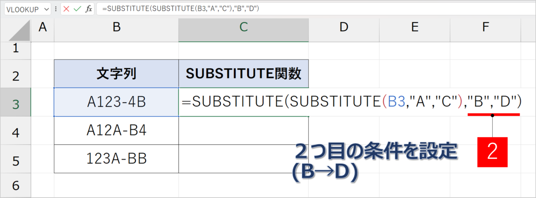Open Insert Function via the fx icon
The width and height of the screenshot is (536, 198).
pos(89,9)
